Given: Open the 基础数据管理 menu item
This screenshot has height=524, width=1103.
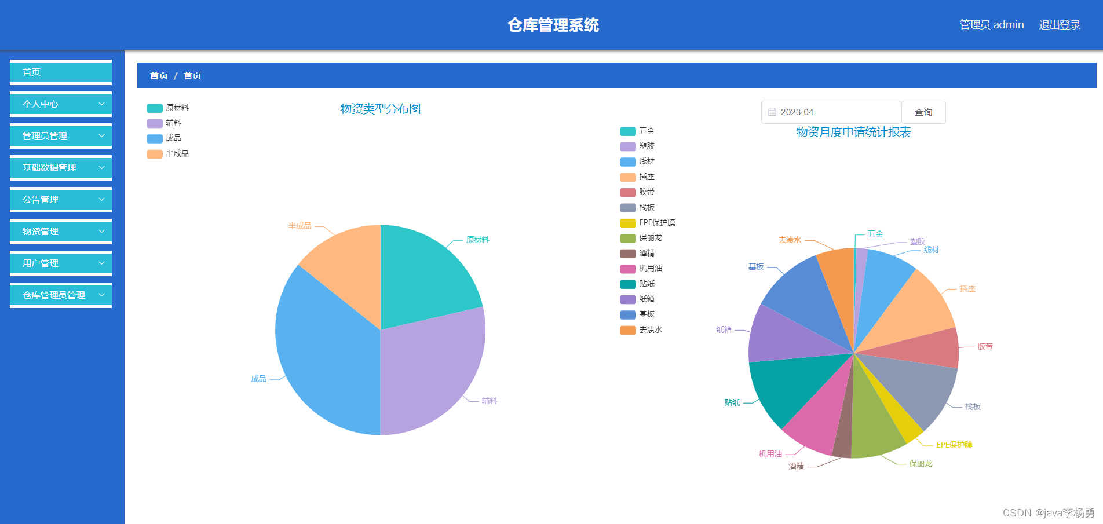Looking at the screenshot, I should coord(60,168).
